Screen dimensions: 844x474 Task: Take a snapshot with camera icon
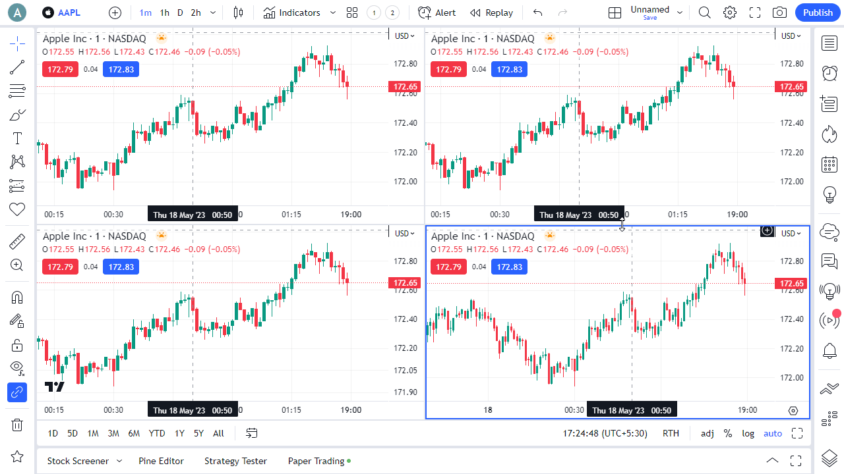point(779,13)
